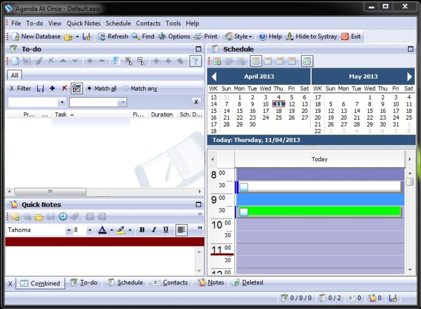Delete filter condition red X icon
This screenshot has height=309, width=421.
64,88
